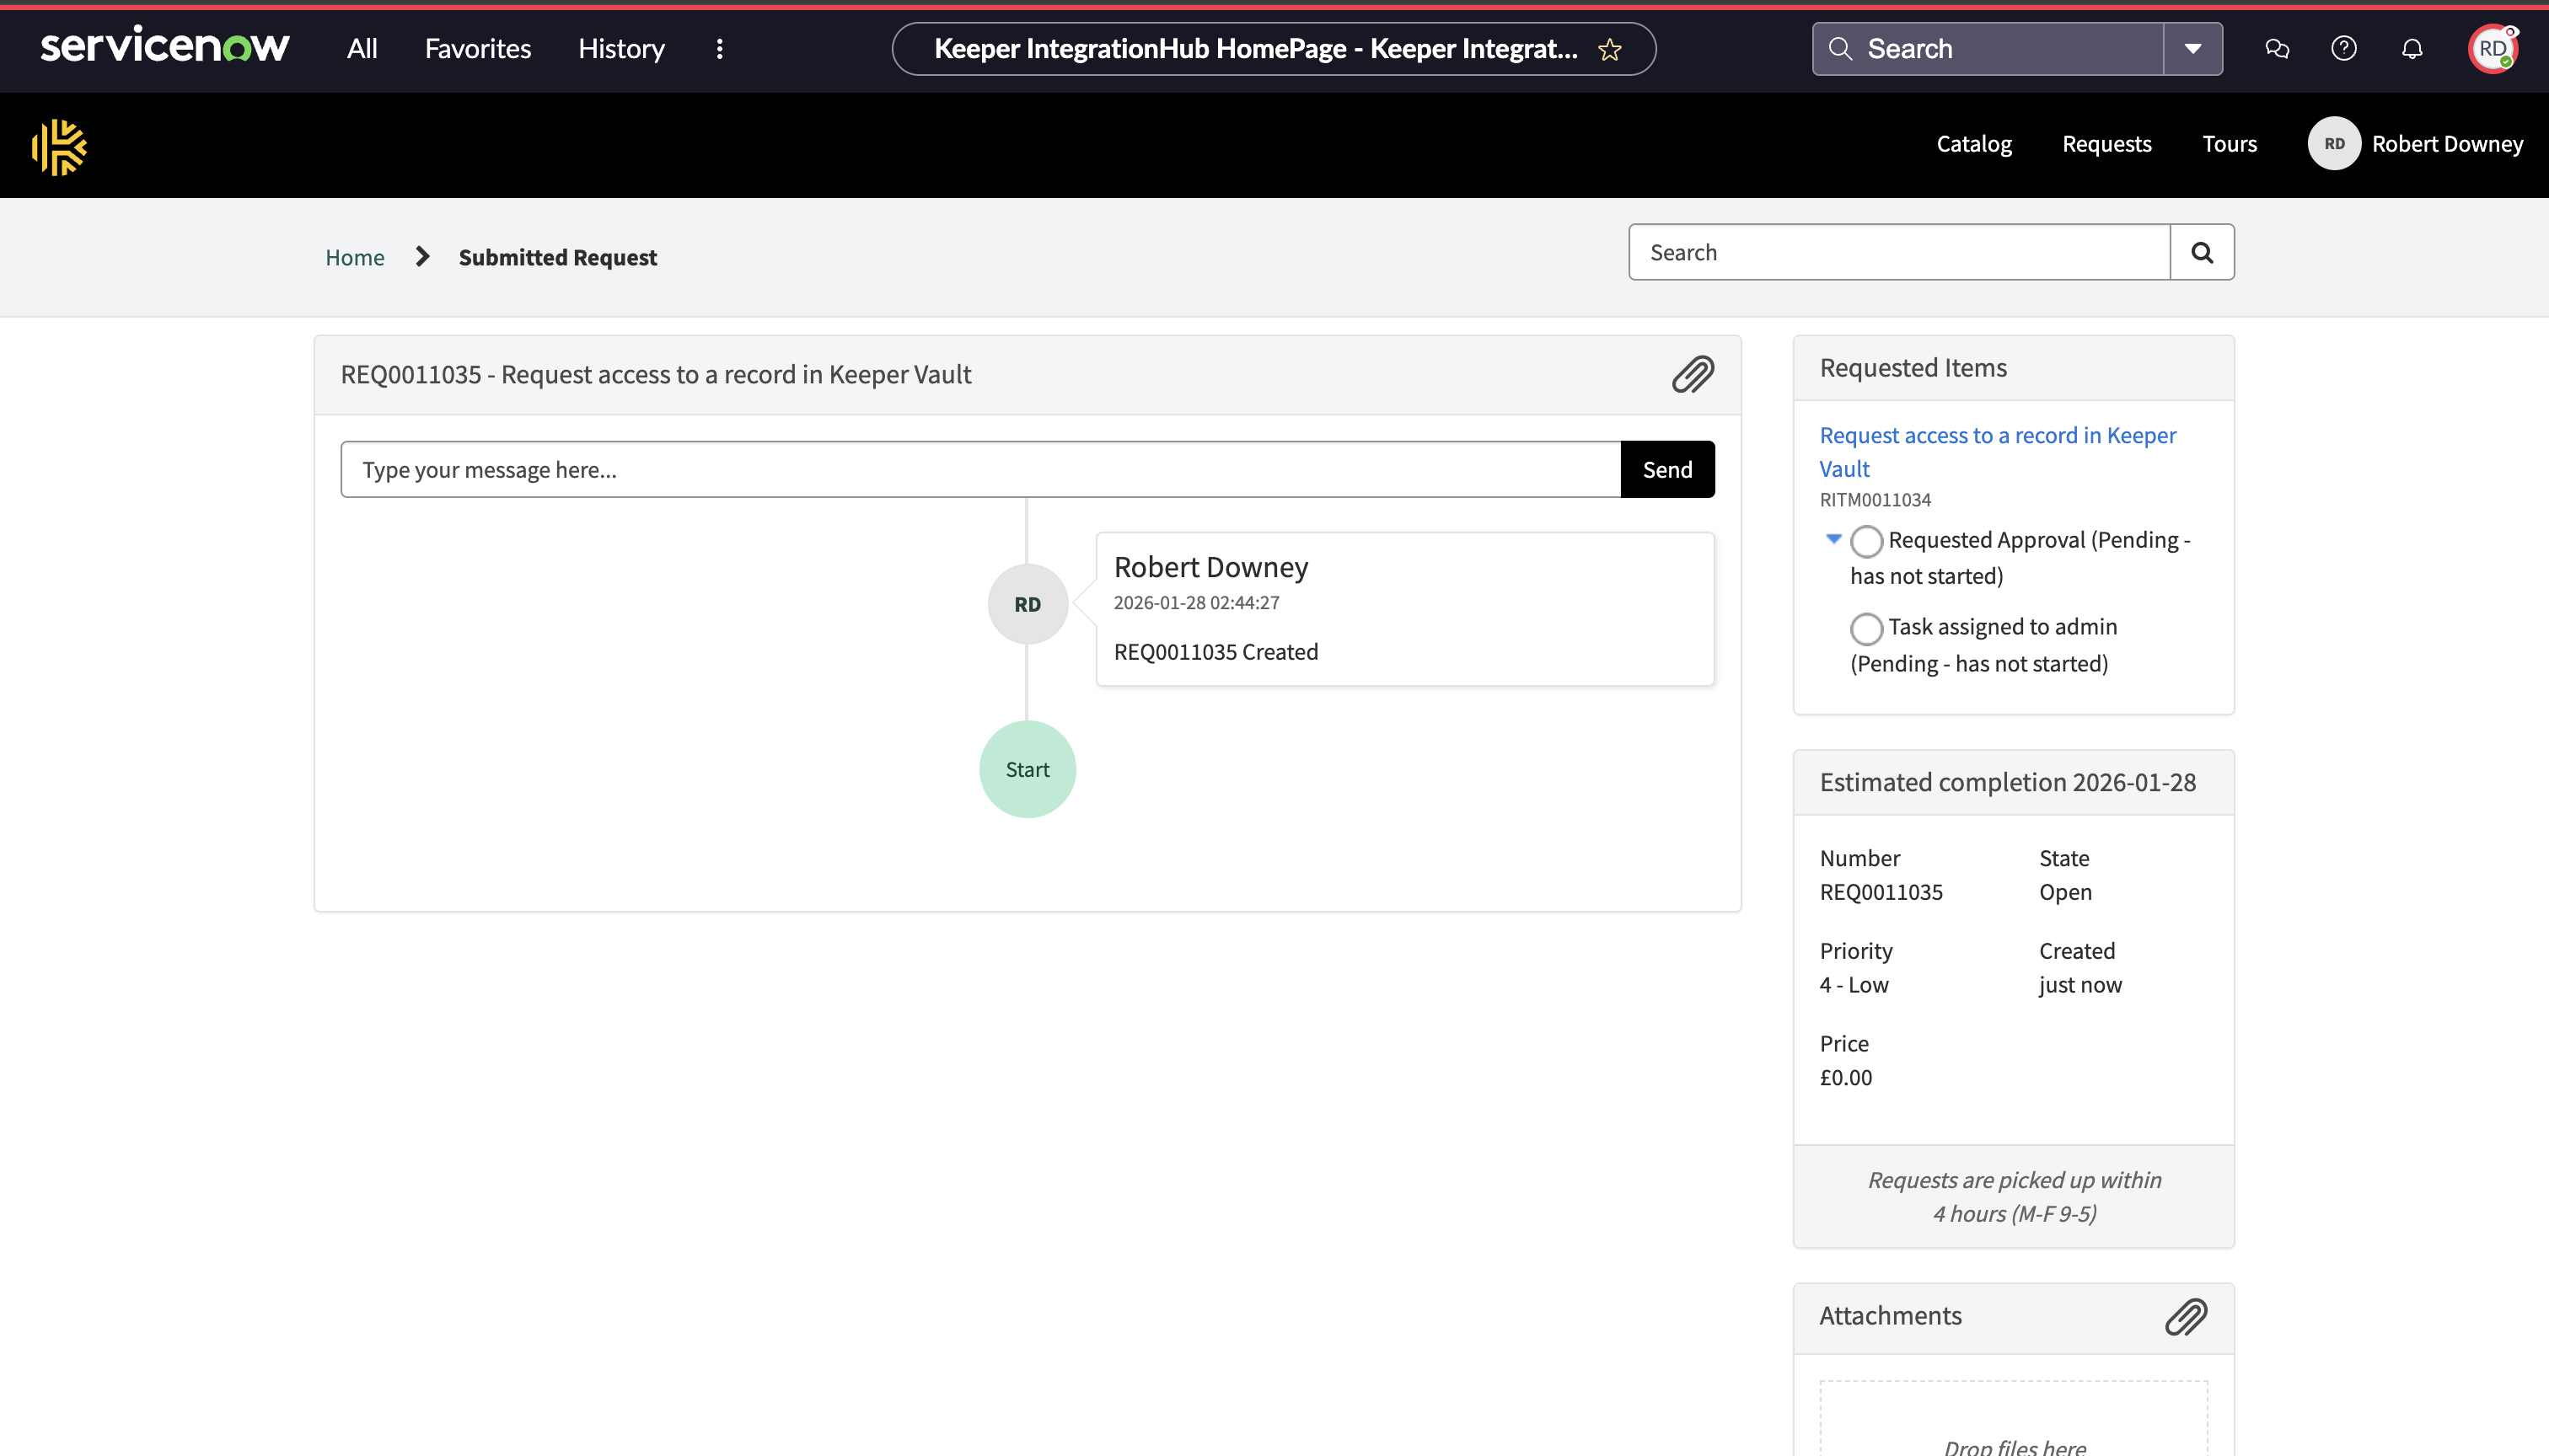Open the global search scope dropdown
Image resolution: width=2549 pixels, height=1456 pixels.
2192,49
